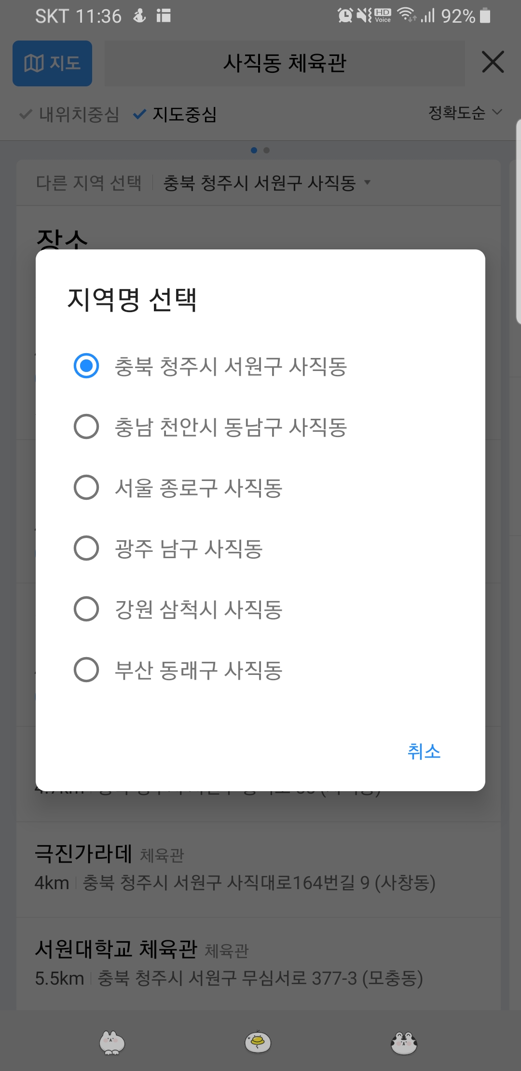Expand the 충북 청주시 서원구 사직동 region dropdown
The width and height of the screenshot is (521, 1071).
click(x=267, y=183)
